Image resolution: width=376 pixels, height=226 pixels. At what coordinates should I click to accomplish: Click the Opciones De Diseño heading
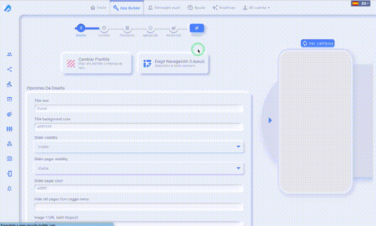[x=46, y=88]
